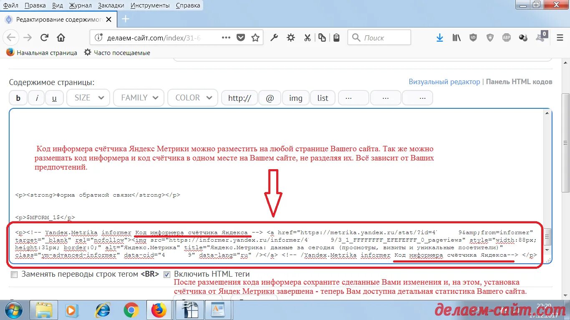Open Файл menu

[10, 5]
